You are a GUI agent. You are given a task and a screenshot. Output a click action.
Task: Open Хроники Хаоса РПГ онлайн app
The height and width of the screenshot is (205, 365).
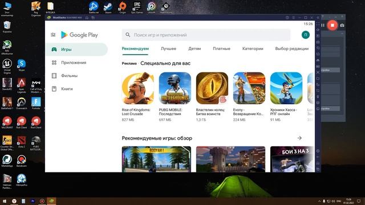click(286, 97)
